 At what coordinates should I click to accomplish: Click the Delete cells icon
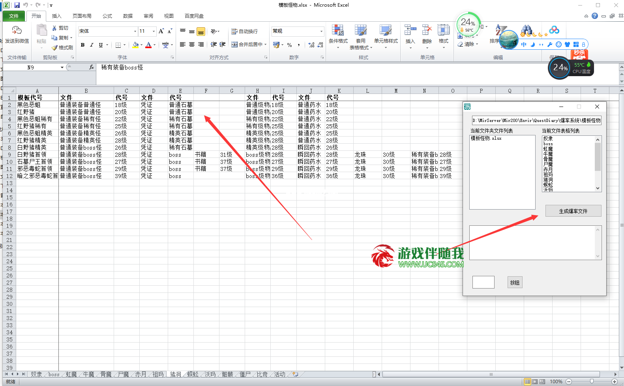[427, 30]
